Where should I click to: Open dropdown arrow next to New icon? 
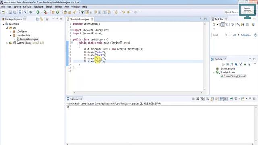point(6,12)
